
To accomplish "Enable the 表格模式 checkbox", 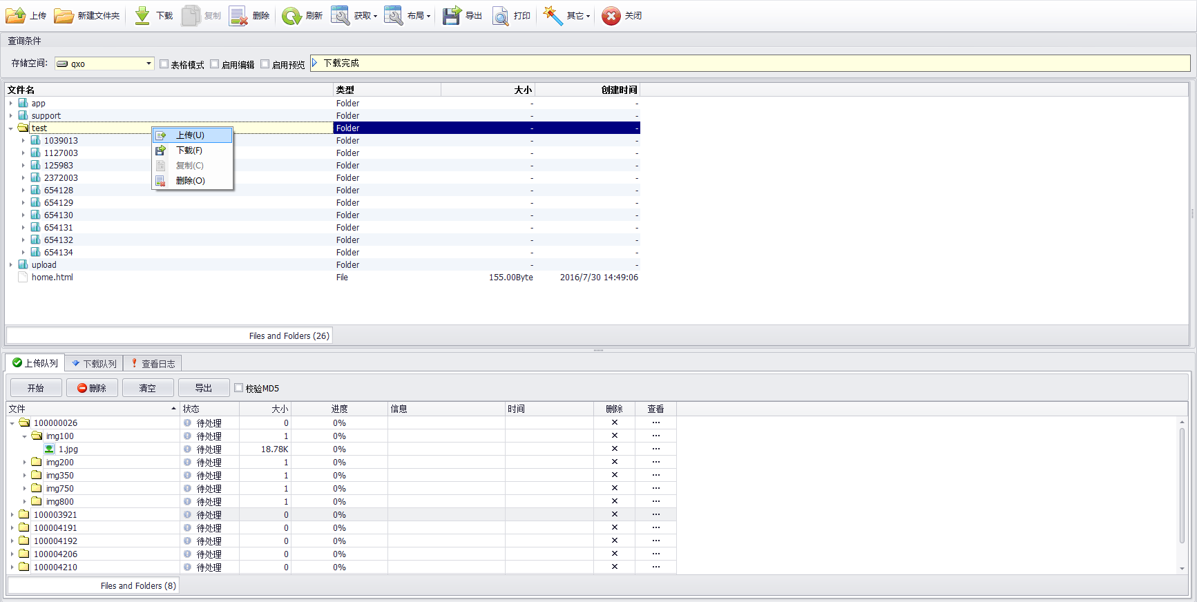I will click(x=164, y=64).
